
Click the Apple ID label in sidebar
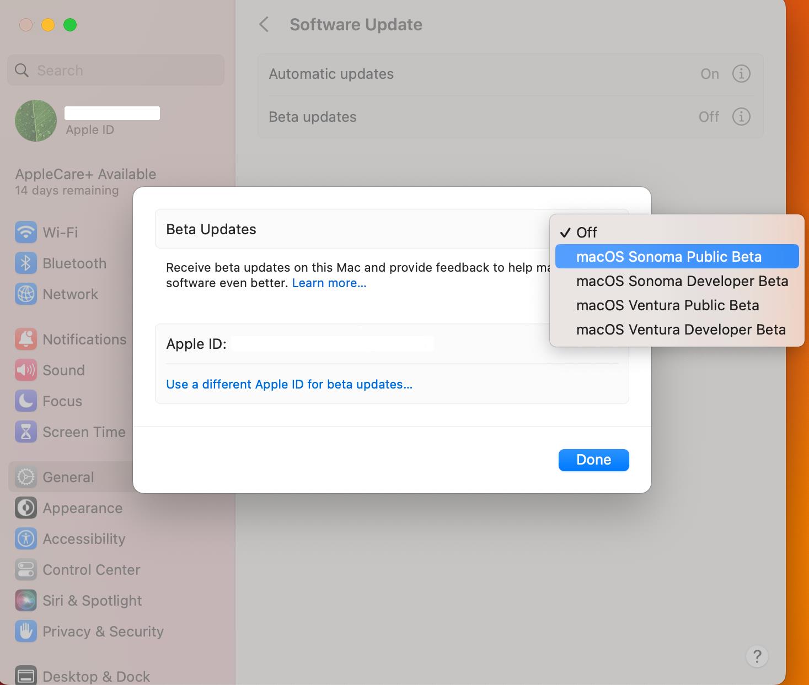(90, 130)
